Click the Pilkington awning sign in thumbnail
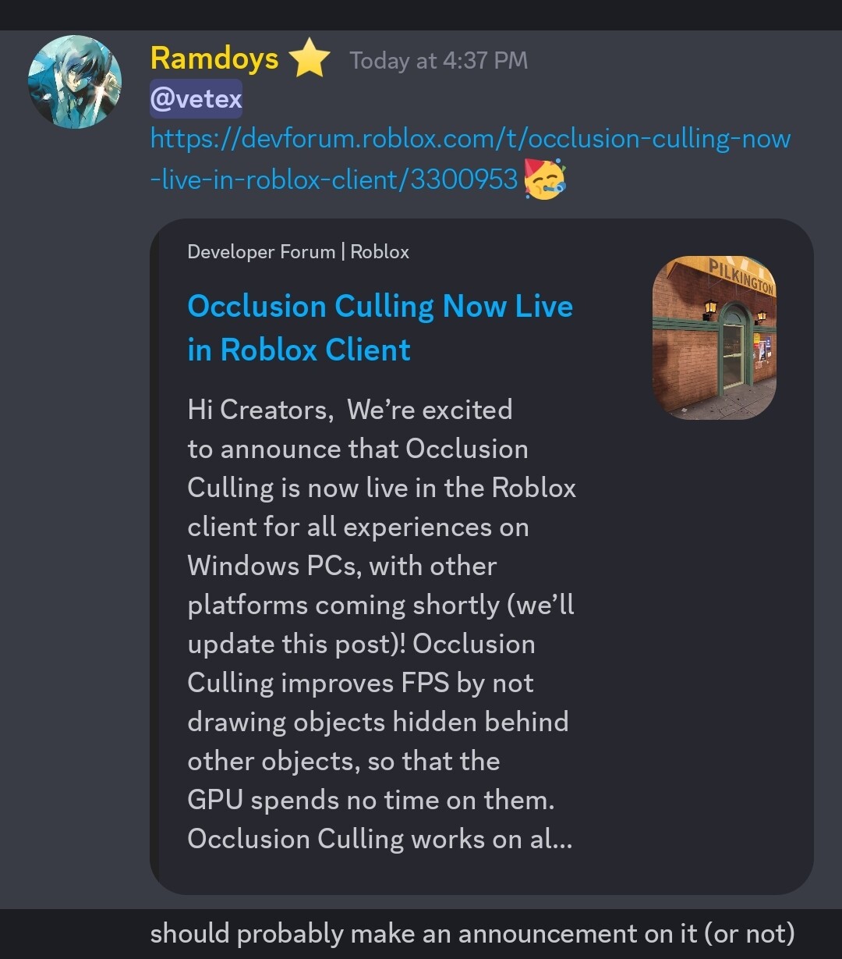The image size is (842, 959). pyautogui.click(x=739, y=276)
